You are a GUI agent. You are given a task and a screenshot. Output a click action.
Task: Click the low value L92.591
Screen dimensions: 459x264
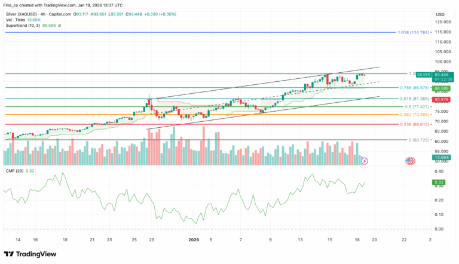116,14
